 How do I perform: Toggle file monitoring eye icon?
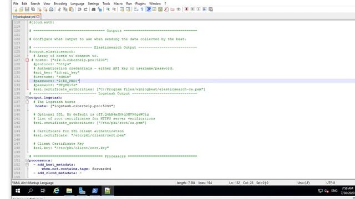[179, 9]
